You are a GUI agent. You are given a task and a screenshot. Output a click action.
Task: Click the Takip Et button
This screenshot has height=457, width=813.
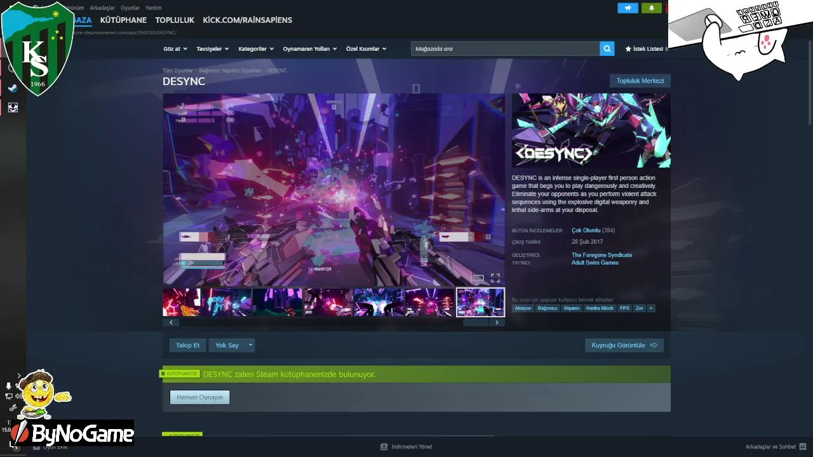tap(187, 345)
